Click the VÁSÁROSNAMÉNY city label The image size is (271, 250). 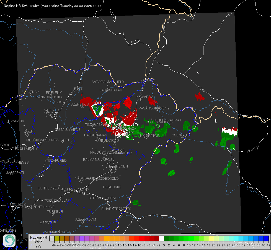(154, 108)
